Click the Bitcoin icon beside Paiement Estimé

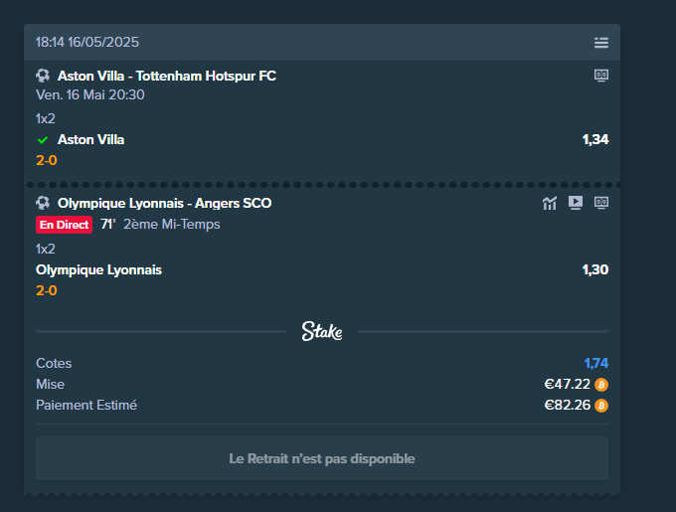[601, 406]
